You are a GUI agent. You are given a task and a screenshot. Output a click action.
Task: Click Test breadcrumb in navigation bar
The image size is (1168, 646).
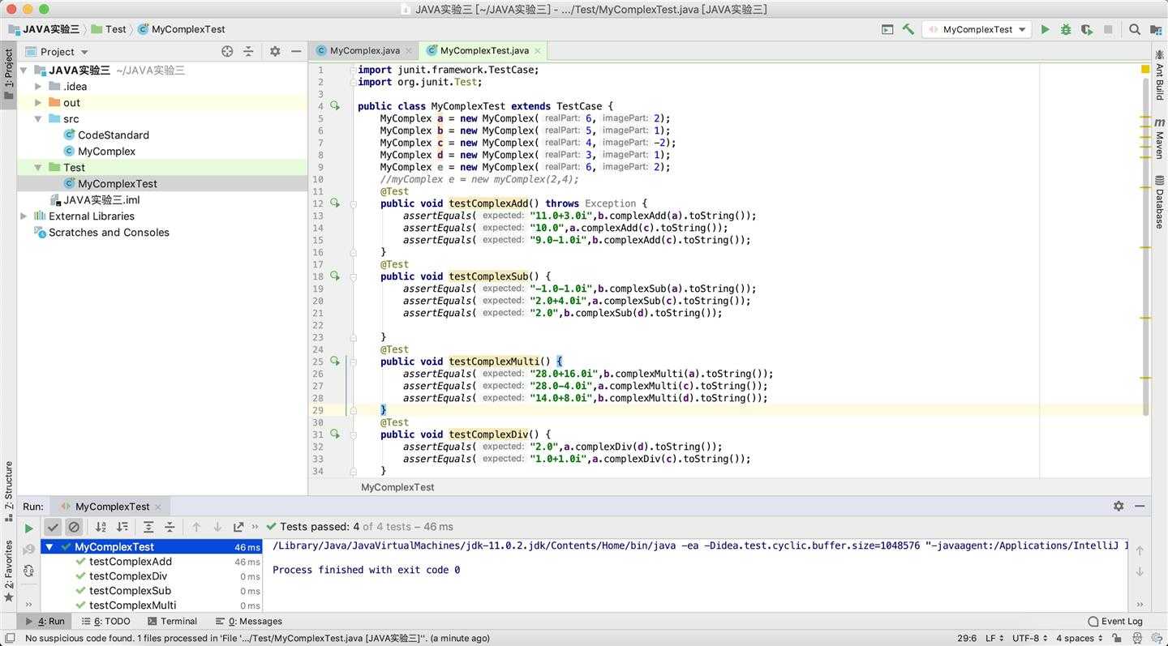point(109,29)
